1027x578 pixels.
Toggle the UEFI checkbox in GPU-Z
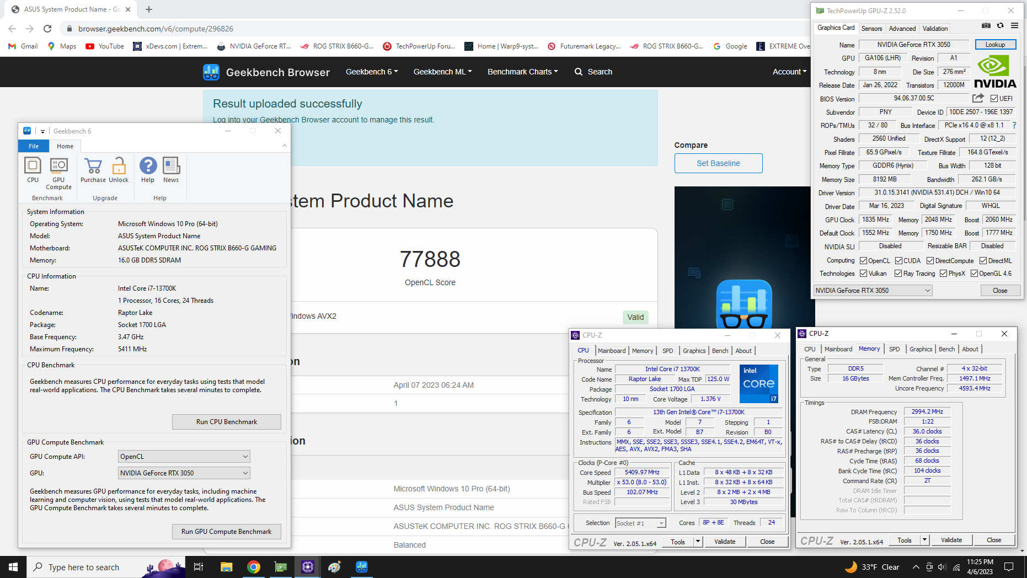pos(994,99)
